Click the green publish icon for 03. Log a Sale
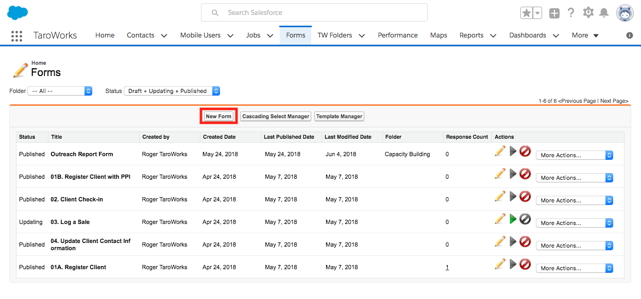Image resolution: width=641 pixels, height=299 pixels. tap(513, 219)
